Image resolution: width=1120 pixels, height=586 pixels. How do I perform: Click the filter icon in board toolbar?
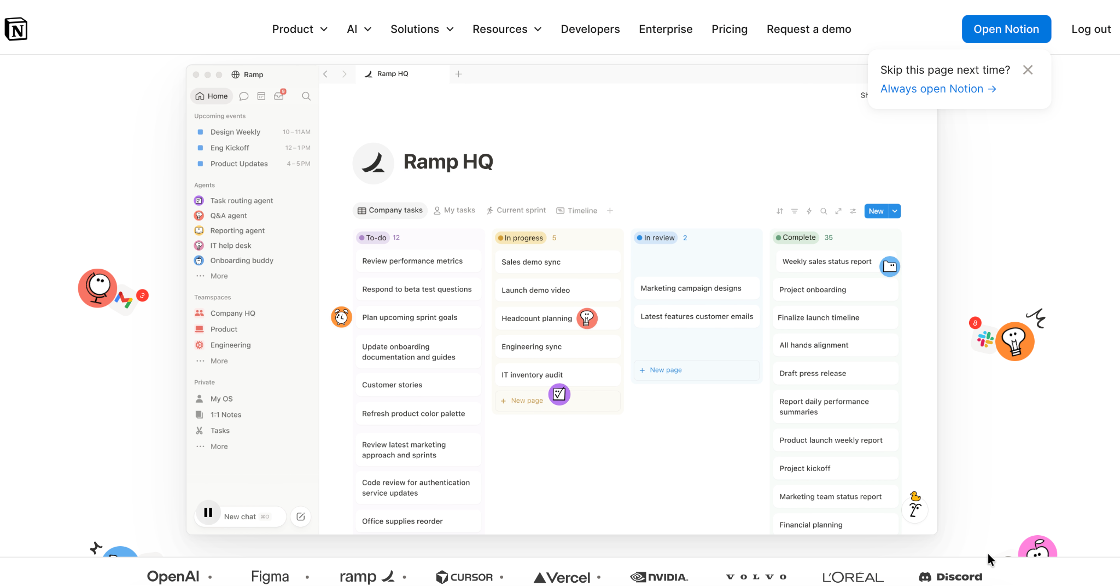[x=795, y=211]
